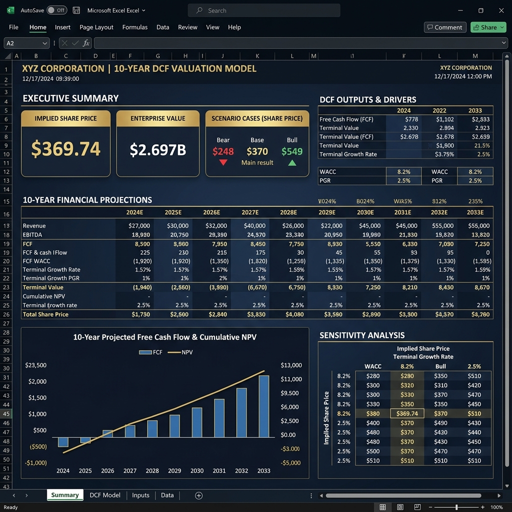The height and width of the screenshot is (512, 512).
Task: Select the Summary sheet tab
Action: pyautogui.click(x=64, y=495)
